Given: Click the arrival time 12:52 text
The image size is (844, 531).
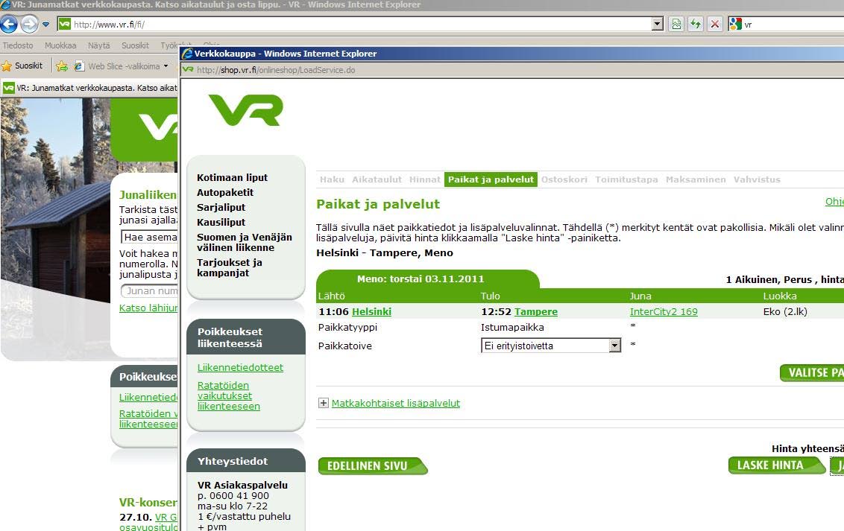Looking at the screenshot, I should tap(497, 312).
